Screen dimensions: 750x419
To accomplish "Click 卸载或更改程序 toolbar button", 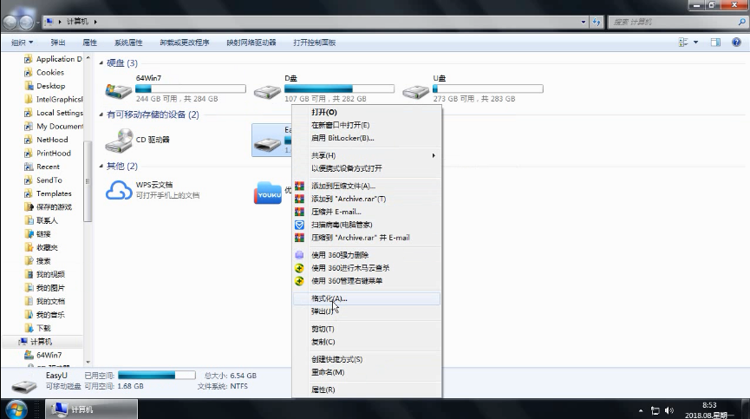I will [185, 43].
